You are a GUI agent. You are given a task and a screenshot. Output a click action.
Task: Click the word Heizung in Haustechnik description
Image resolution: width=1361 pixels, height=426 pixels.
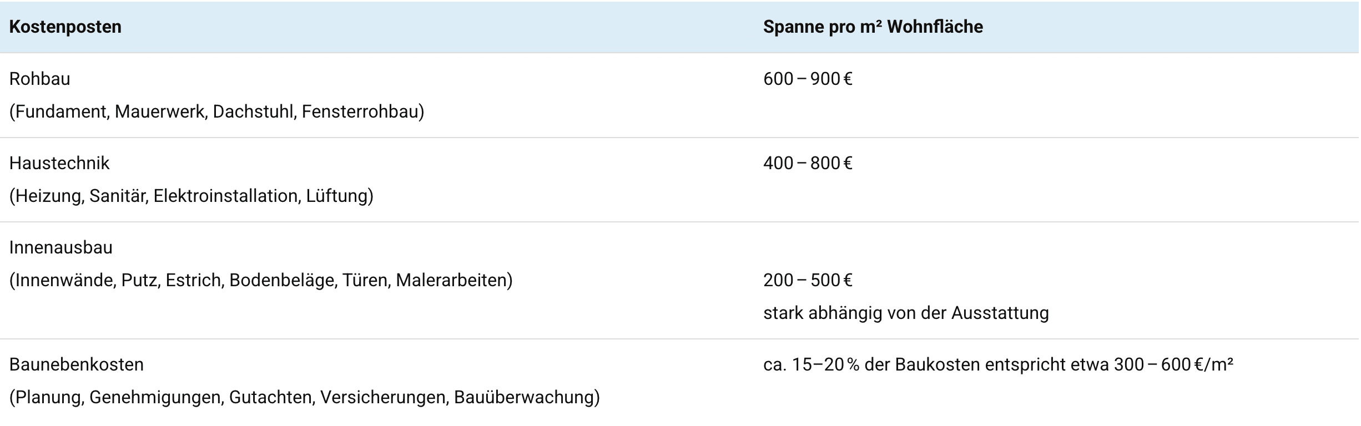[x=49, y=196]
